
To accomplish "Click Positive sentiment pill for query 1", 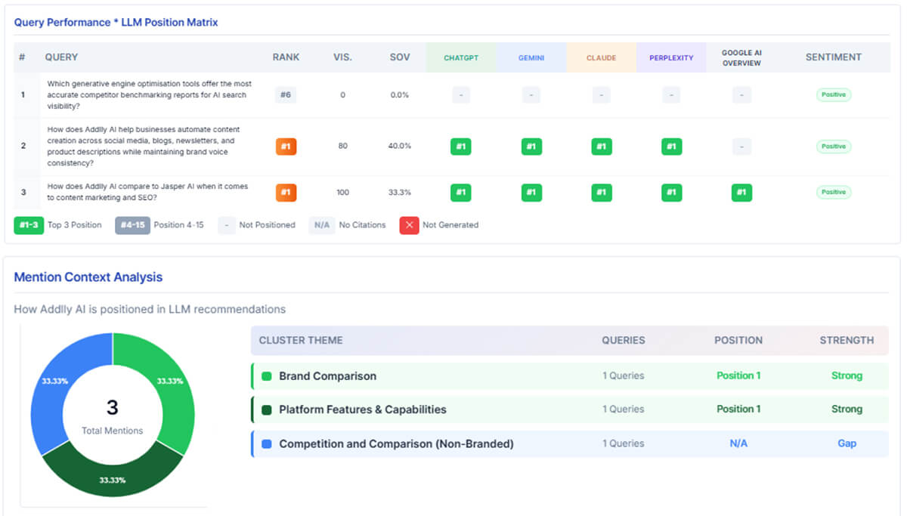I will pyautogui.click(x=834, y=94).
